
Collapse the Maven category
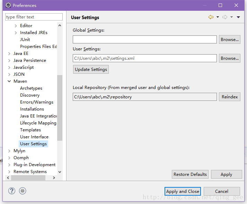9,81
